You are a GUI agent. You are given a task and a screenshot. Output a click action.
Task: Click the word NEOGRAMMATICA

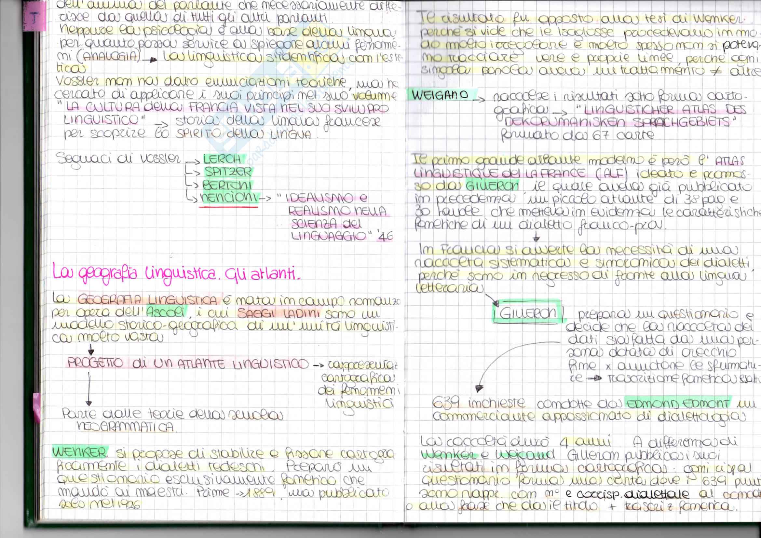(125, 427)
